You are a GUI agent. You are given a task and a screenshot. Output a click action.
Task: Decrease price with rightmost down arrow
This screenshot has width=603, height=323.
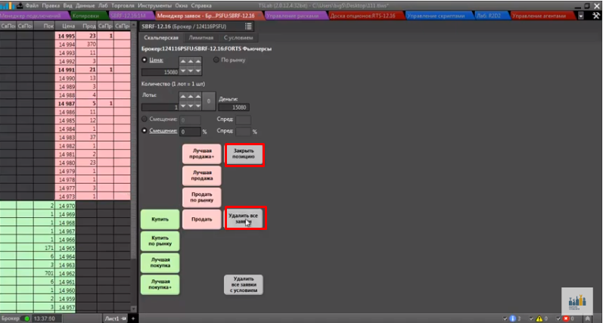point(197,71)
